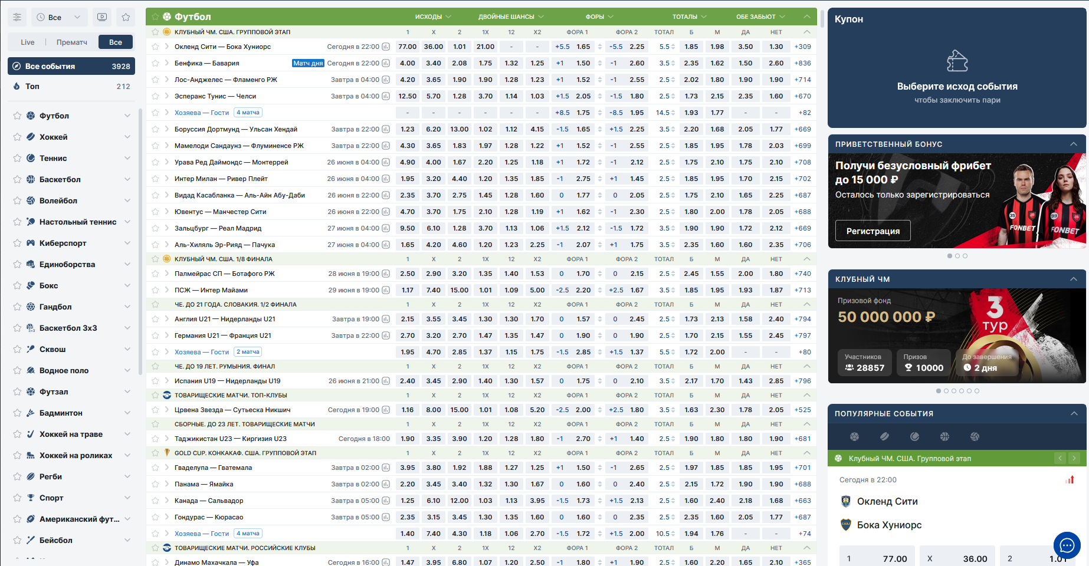Collapse the Клубный ЧМ promo panel
This screenshot has height=566, width=1089.
tap(1074, 279)
